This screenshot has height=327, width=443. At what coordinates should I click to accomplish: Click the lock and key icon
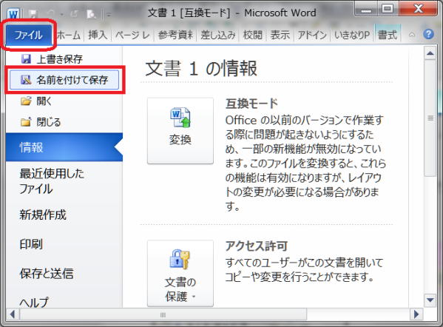coord(180,259)
